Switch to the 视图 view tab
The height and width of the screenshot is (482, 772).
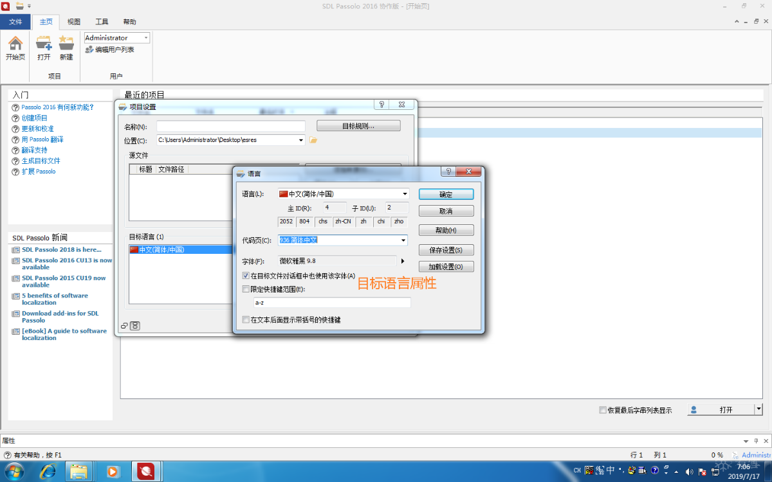click(x=74, y=22)
